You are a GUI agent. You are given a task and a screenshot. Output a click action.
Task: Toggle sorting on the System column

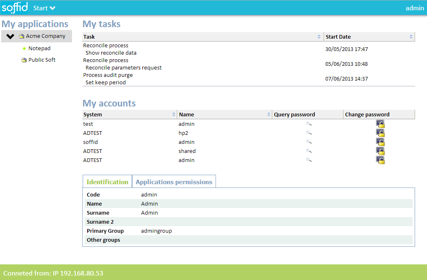[x=173, y=114]
